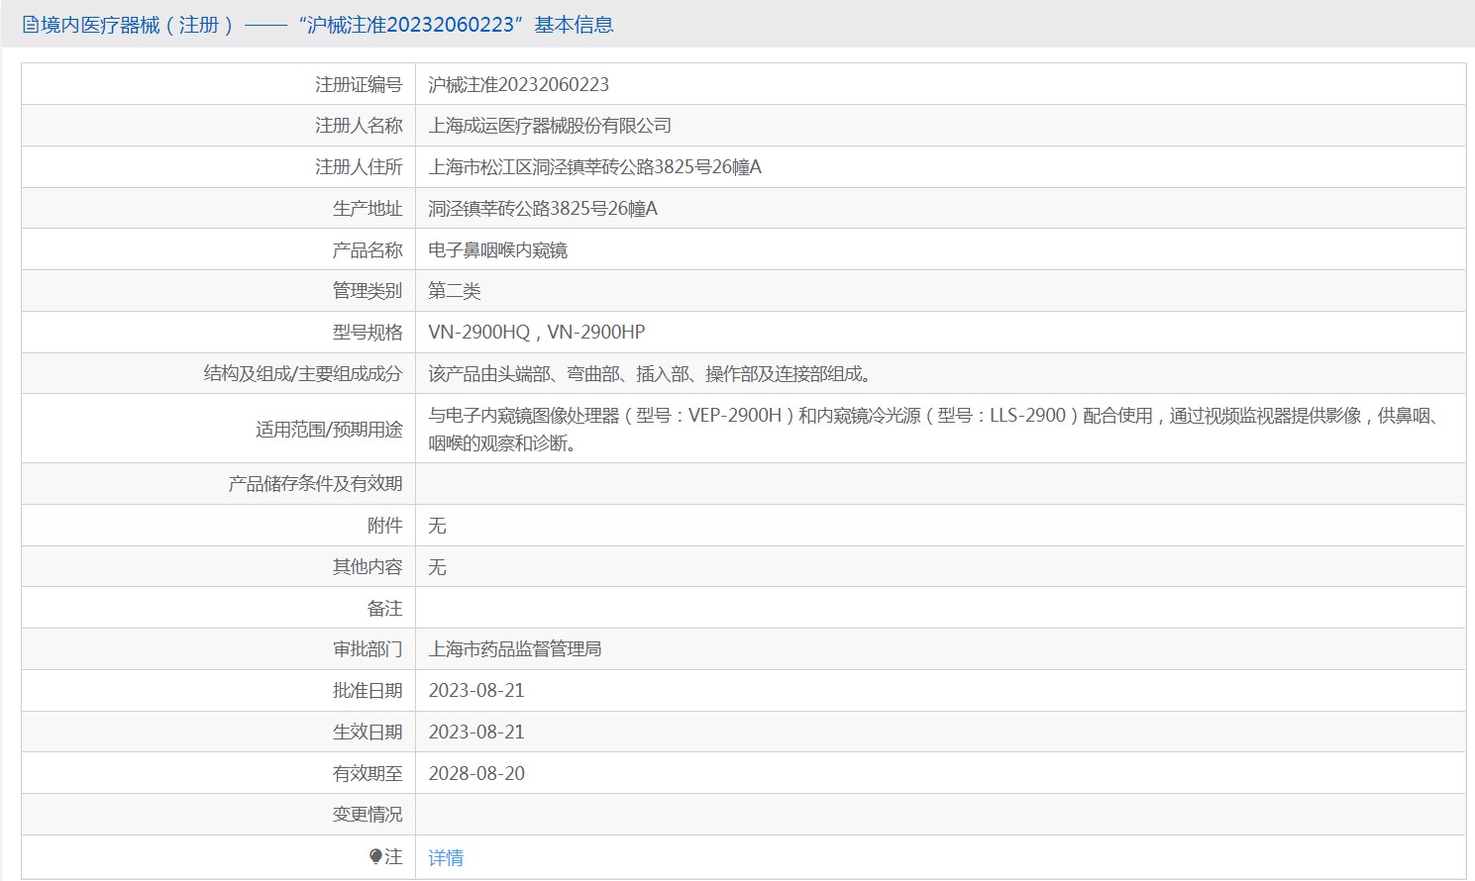Click the 注 label in the last row
The image size is (1475, 881).
click(x=394, y=857)
